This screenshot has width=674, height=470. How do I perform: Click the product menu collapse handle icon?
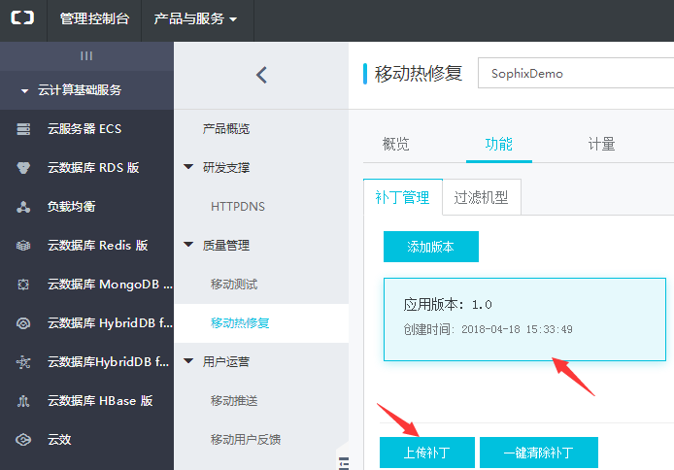pos(344,463)
